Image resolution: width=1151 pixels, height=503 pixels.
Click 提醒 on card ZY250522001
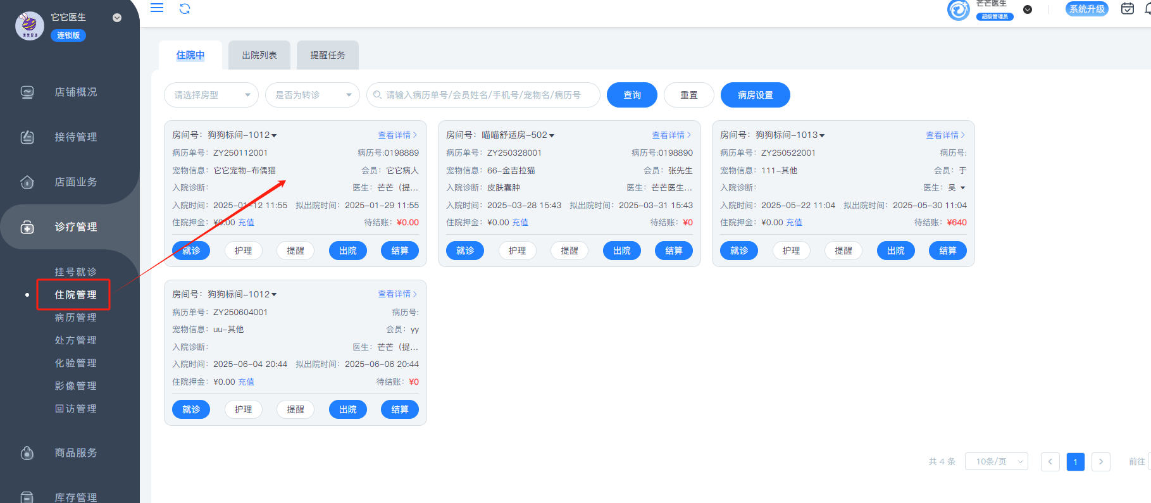843,251
